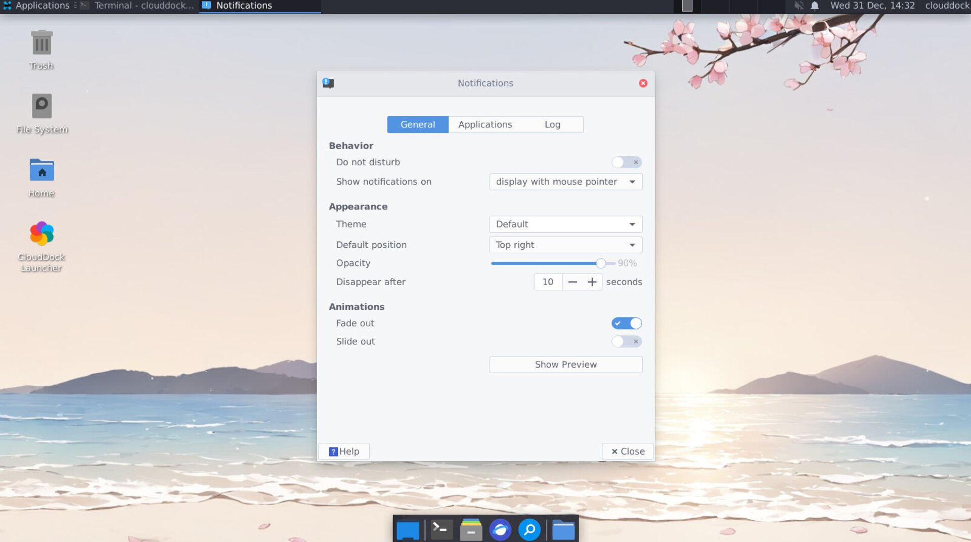Open the web browser icon in dock
Image resolution: width=971 pixels, height=542 pixels.
500,530
